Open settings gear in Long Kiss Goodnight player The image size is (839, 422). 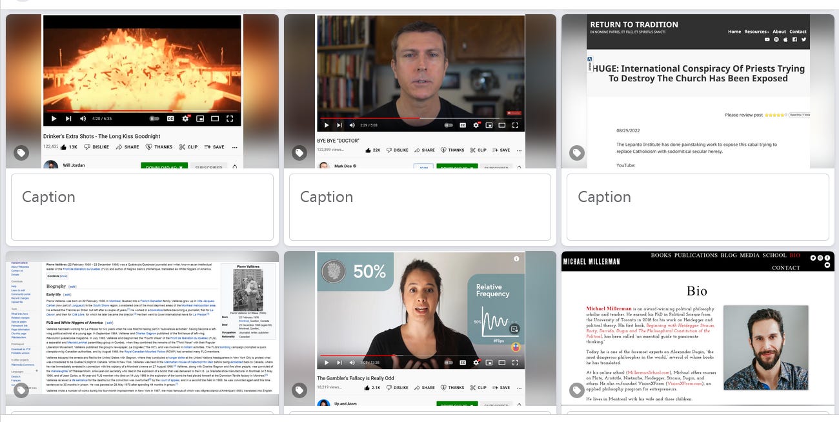pyautogui.click(x=186, y=119)
